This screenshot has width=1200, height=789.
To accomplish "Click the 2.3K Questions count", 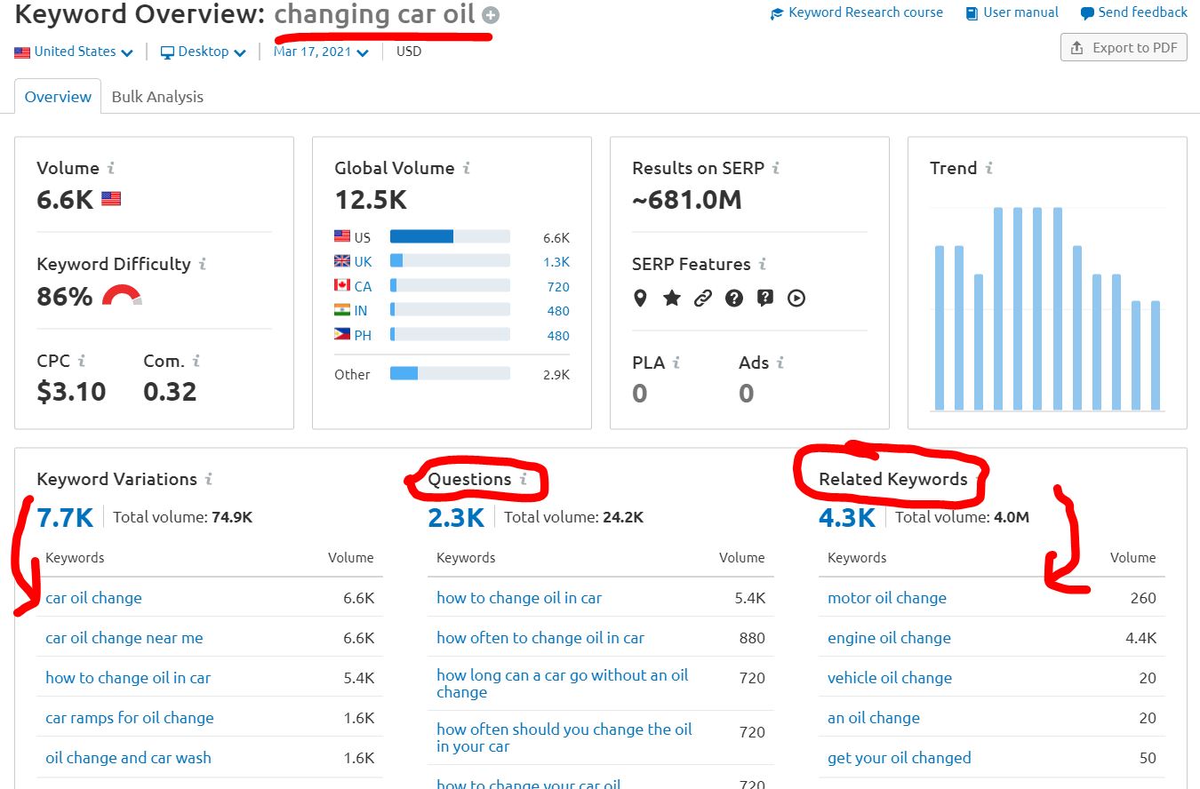I will pos(456,517).
